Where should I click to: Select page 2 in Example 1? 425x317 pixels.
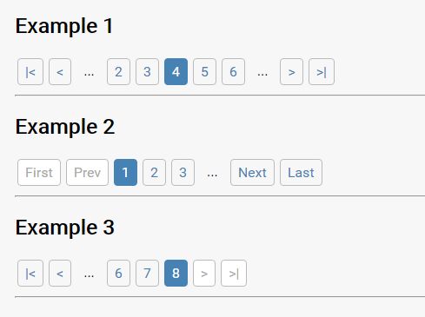[x=118, y=72]
